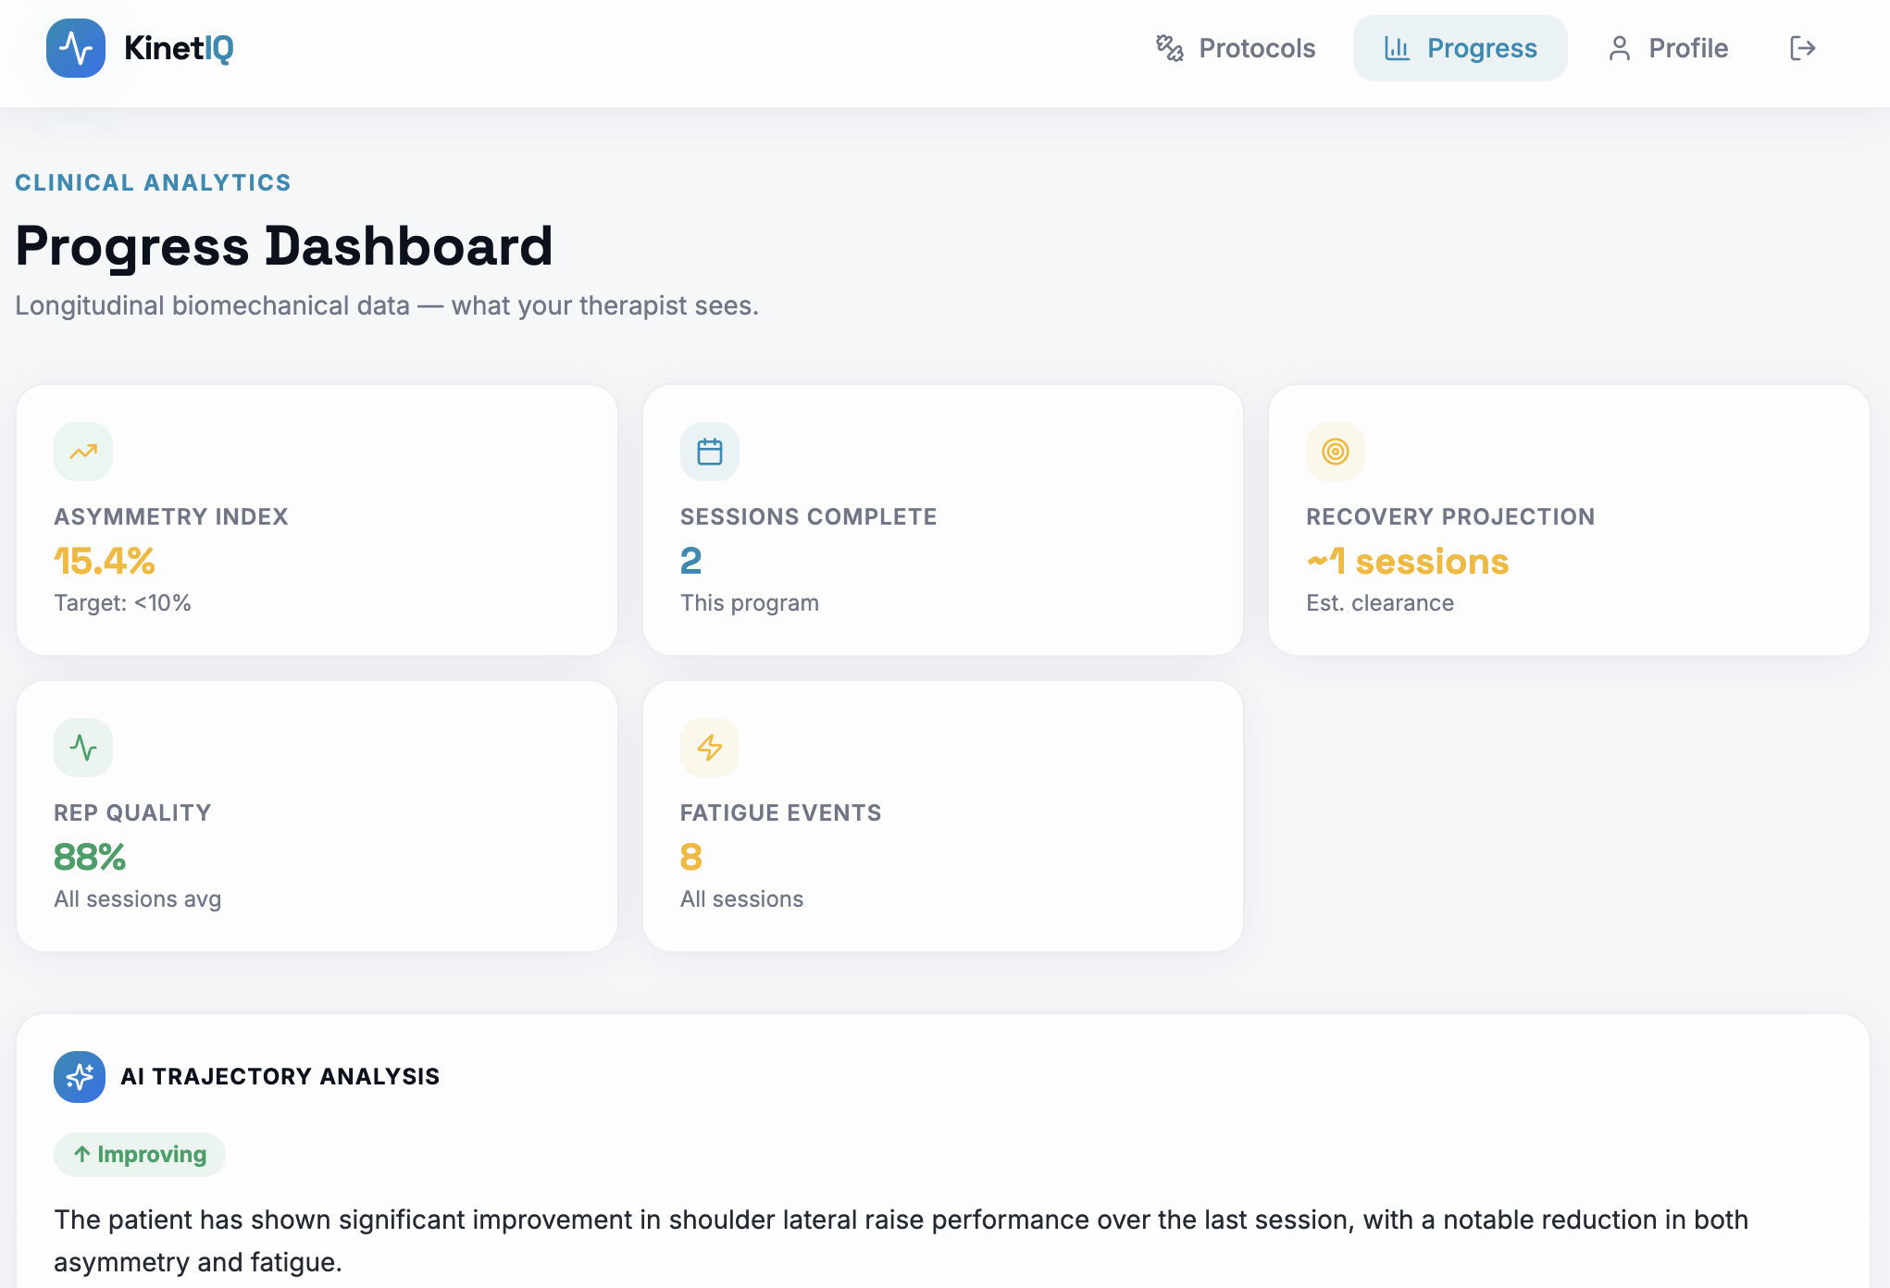
Task: Go to the Profile page
Action: click(x=1668, y=48)
